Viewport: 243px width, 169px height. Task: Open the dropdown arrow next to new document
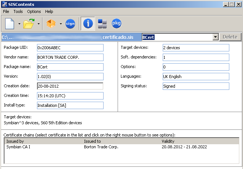pos(19,24)
